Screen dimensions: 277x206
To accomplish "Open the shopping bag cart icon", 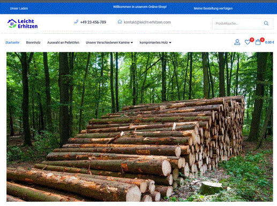I will pyautogui.click(x=258, y=42).
